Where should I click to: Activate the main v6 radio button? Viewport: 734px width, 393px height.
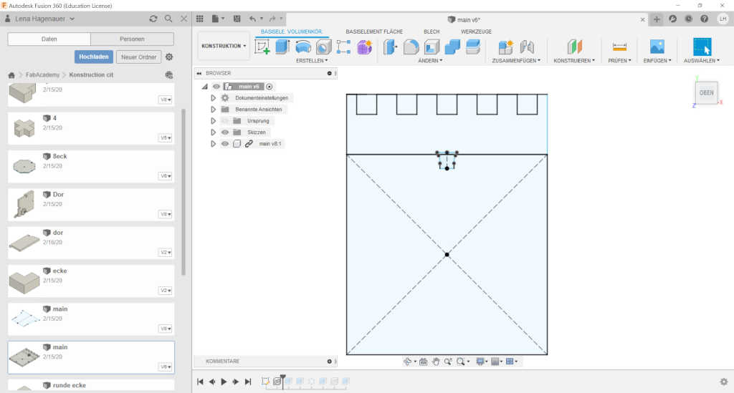pyautogui.click(x=270, y=87)
